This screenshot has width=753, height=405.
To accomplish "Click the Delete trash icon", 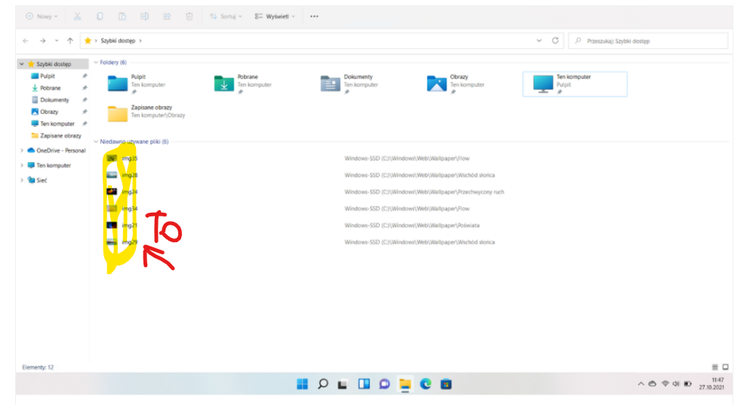I will 189,16.
